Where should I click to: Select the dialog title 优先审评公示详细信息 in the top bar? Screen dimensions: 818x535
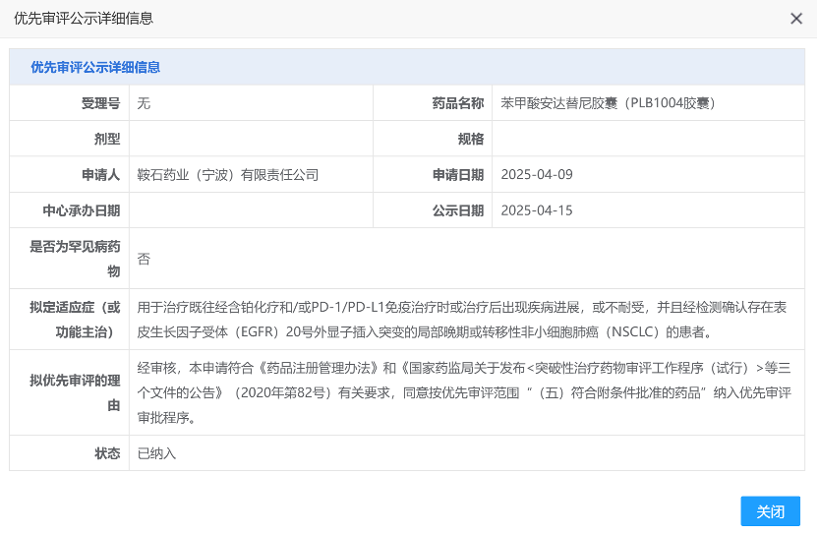(x=84, y=19)
